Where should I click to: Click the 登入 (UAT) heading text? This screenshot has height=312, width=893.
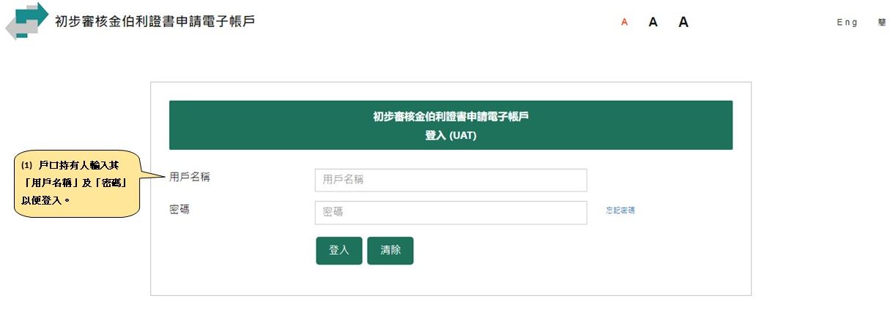click(451, 135)
